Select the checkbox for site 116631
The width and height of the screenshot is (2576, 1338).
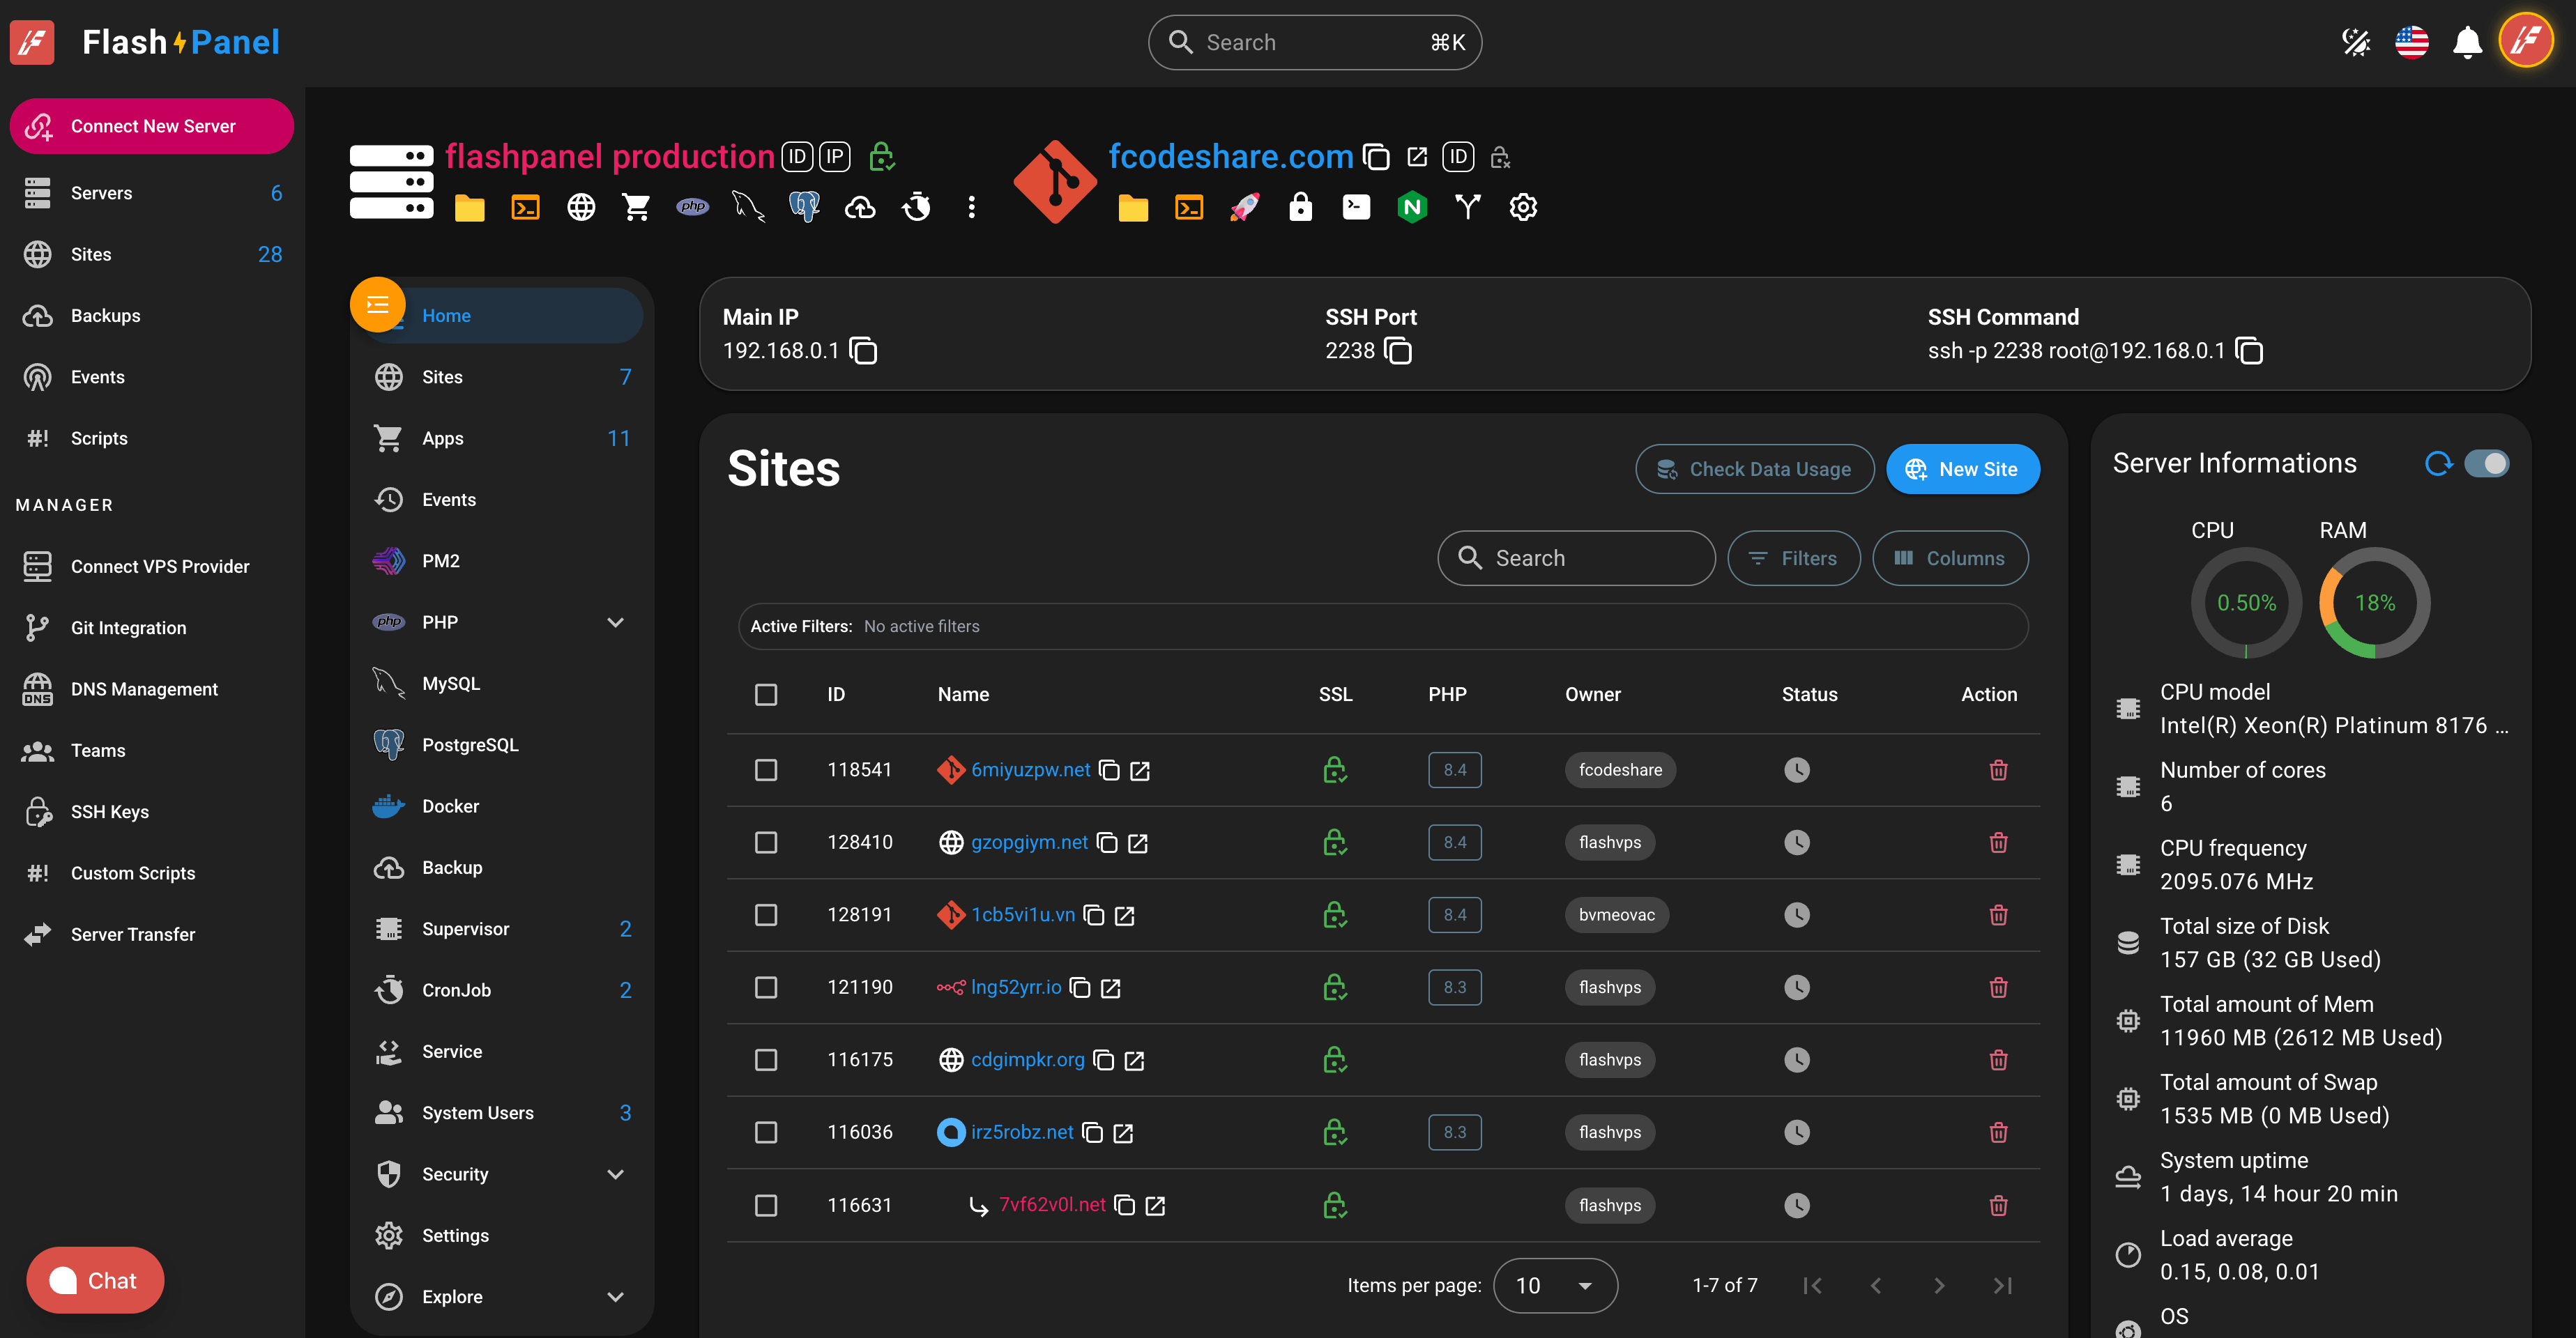tap(766, 1205)
